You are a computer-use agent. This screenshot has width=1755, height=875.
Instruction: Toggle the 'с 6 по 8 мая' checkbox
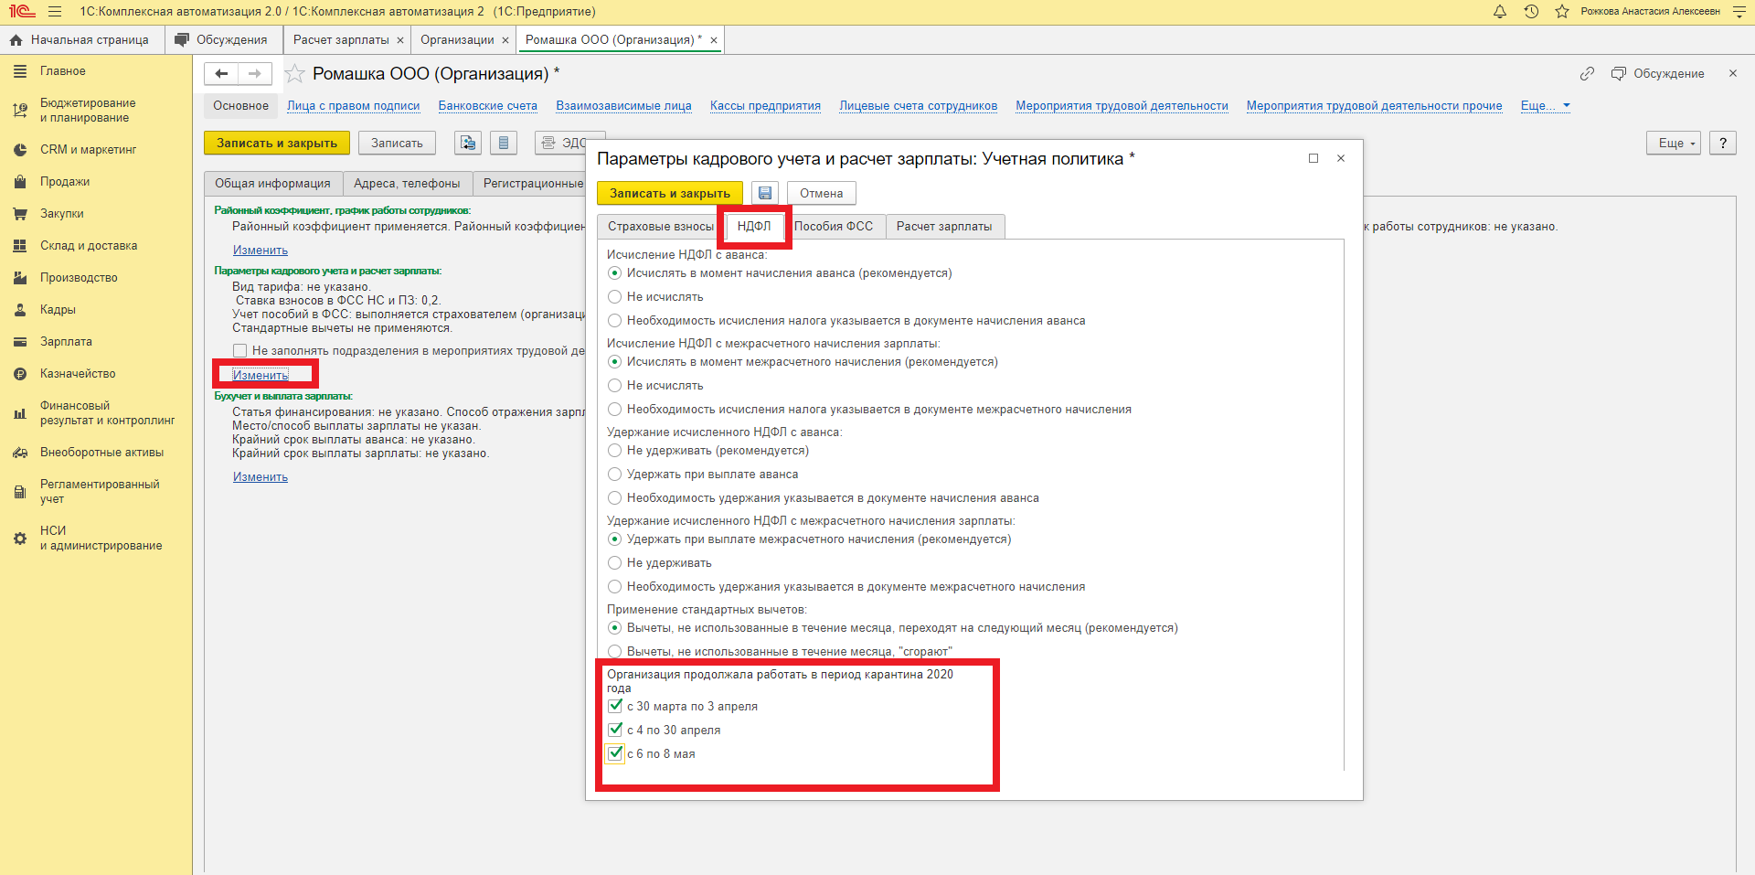tap(615, 753)
